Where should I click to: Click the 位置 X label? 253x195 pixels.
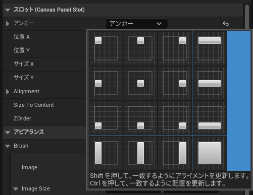pyautogui.click(x=22, y=37)
